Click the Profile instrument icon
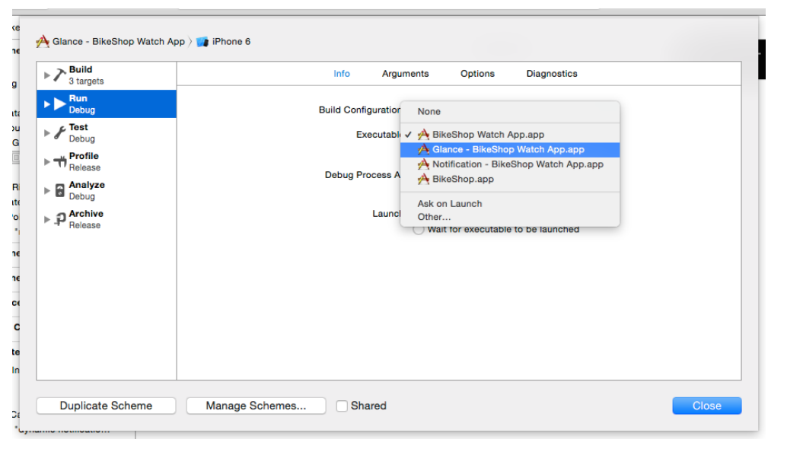Screen dimensions: 787x452 (59, 161)
